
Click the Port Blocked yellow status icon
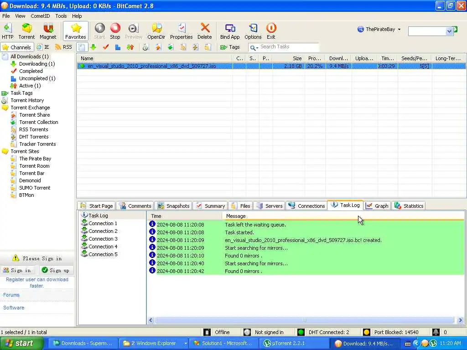point(367,332)
